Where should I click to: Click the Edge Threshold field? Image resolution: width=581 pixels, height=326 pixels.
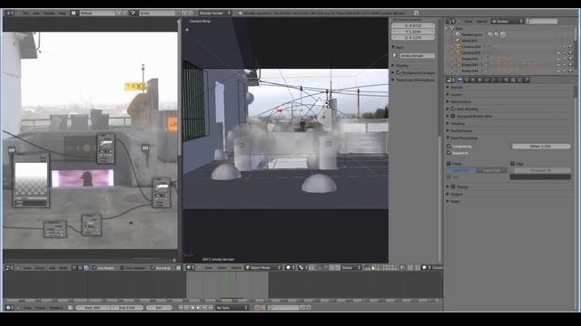(540, 170)
